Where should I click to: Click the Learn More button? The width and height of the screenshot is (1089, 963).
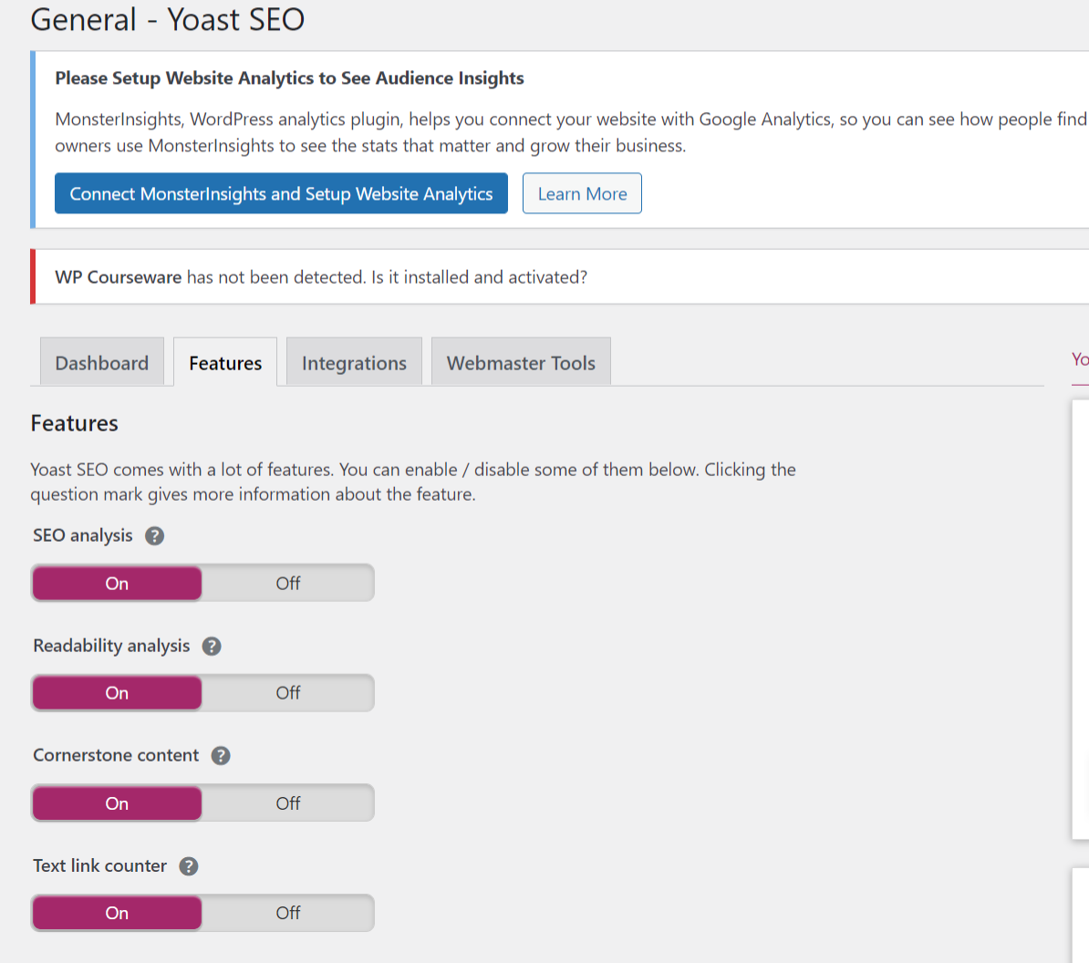[582, 193]
